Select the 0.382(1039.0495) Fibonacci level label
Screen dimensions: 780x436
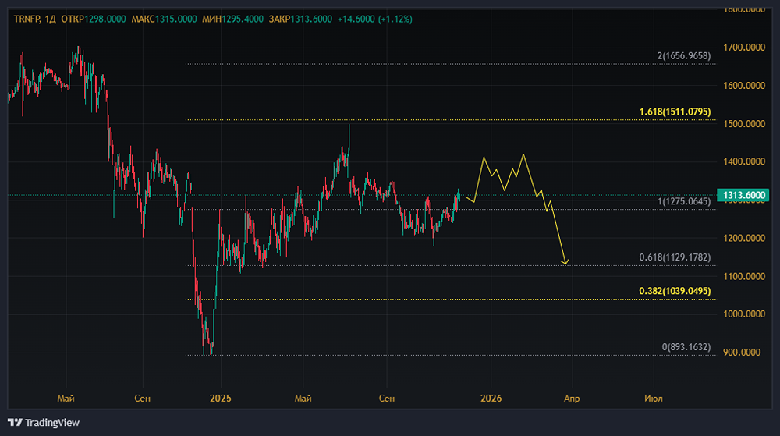pyautogui.click(x=675, y=291)
